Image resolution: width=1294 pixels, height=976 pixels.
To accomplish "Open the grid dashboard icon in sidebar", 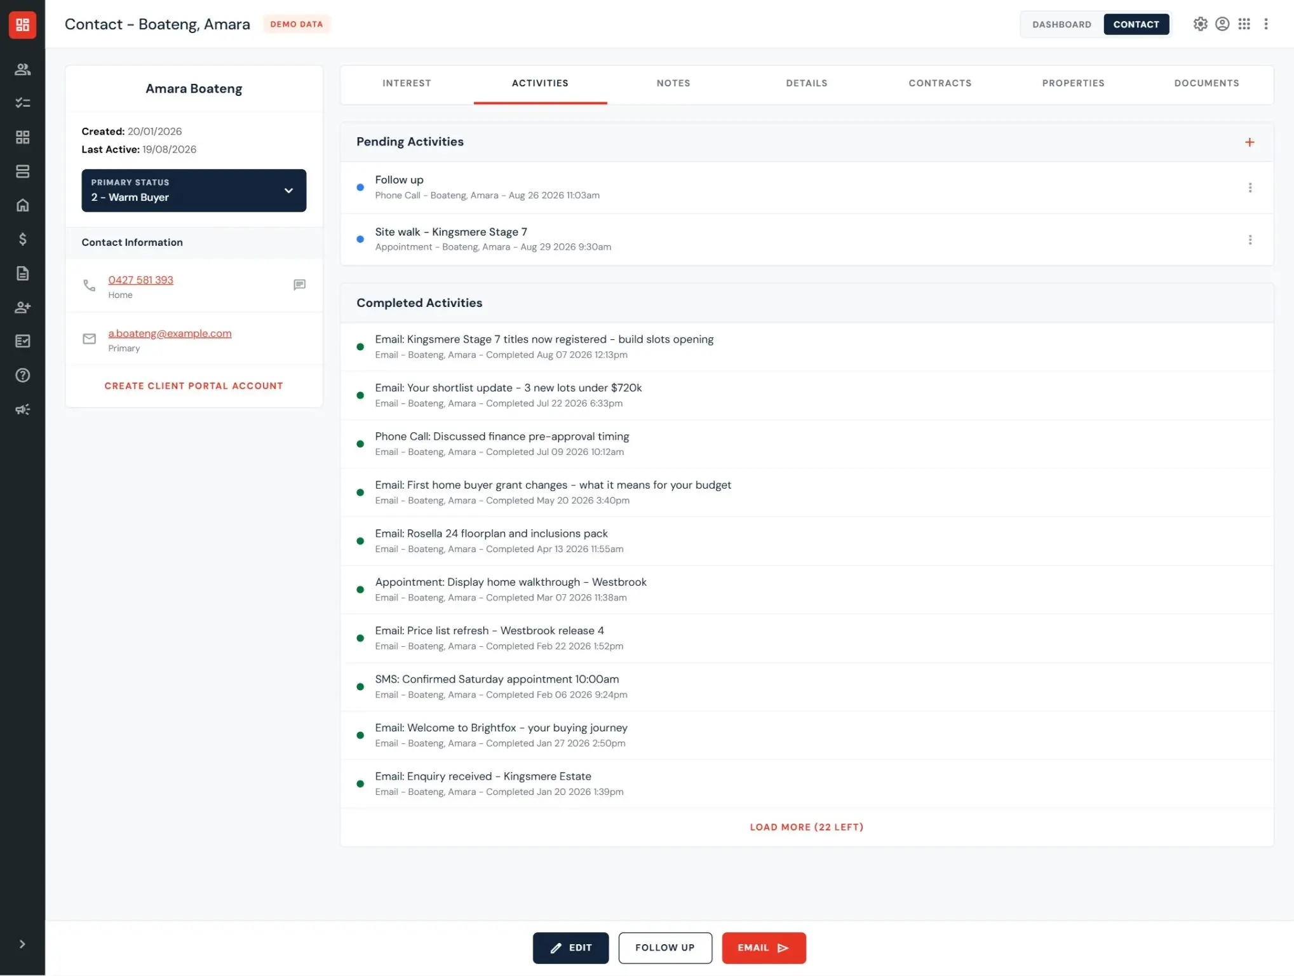I will tap(22, 137).
